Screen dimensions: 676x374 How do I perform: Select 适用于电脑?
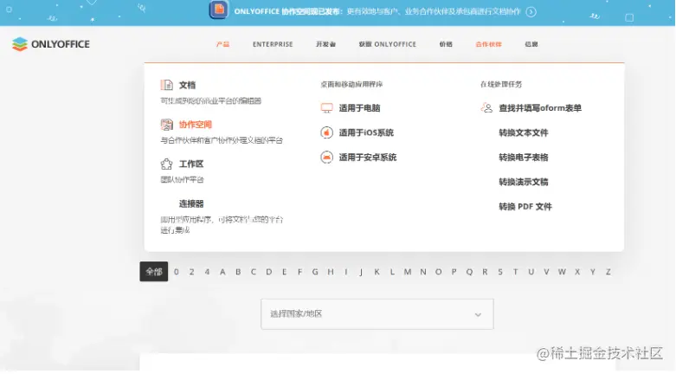tap(359, 108)
